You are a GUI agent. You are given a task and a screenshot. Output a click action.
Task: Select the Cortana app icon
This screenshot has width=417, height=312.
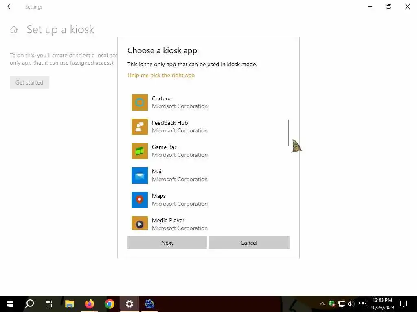(140, 102)
